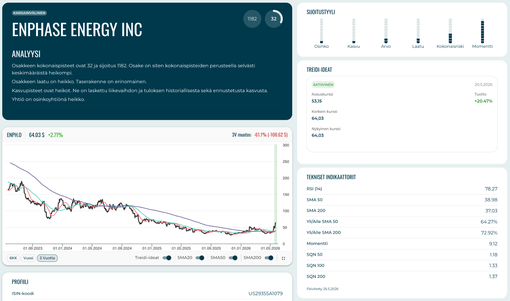510x301 pixels.
Task: Click the SQN 50 value 1.18
Action: click(494, 255)
